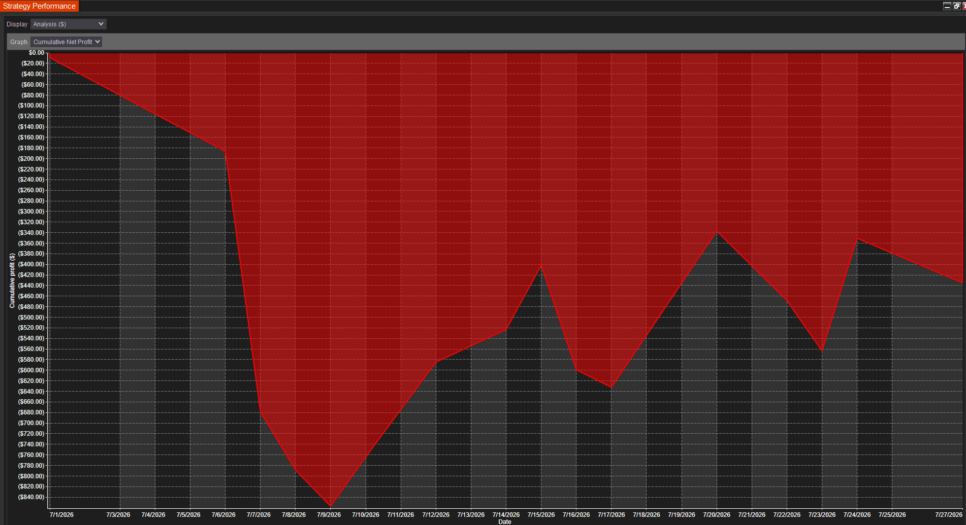Click the 7/27/2026 date label
This screenshot has height=525, width=966.
click(x=949, y=514)
